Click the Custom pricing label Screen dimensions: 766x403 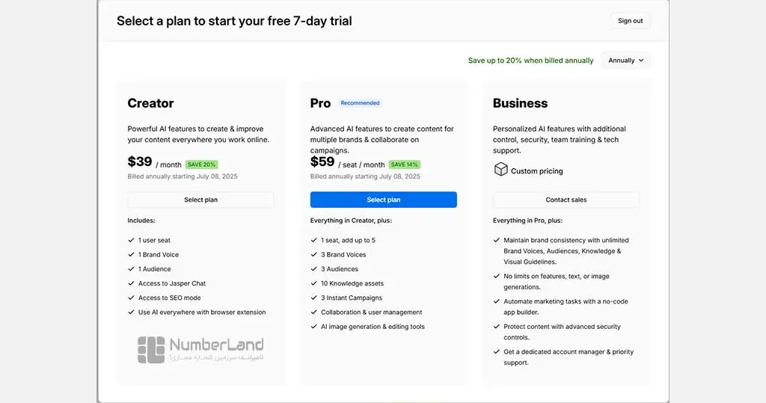coord(537,171)
